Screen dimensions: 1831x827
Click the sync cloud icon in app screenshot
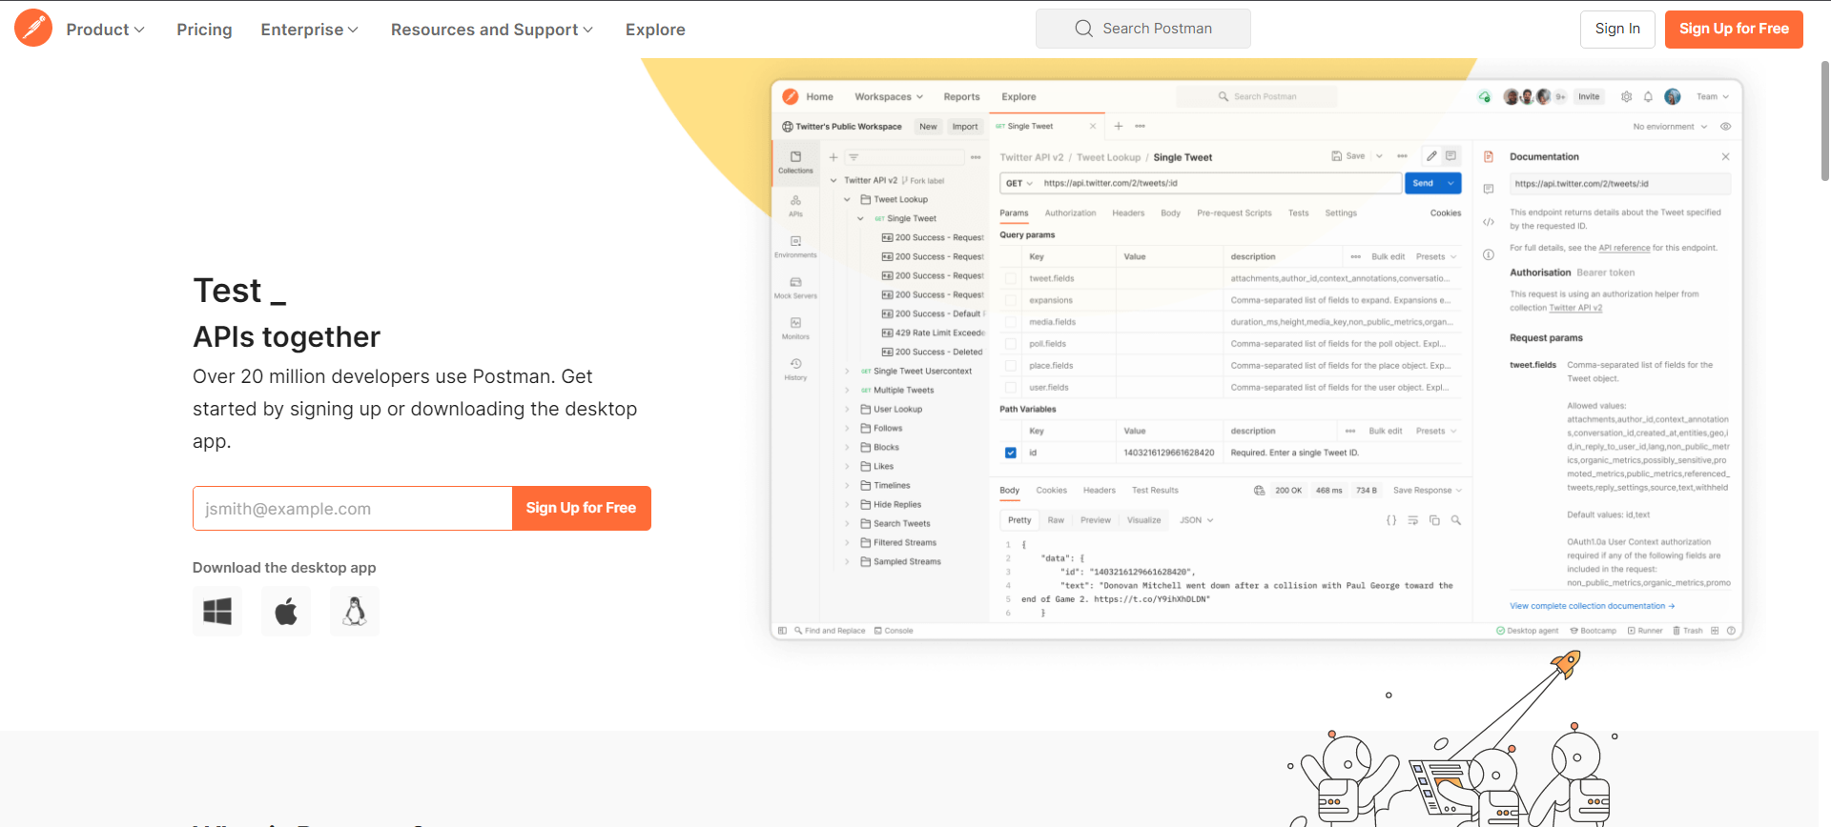(1484, 96)
